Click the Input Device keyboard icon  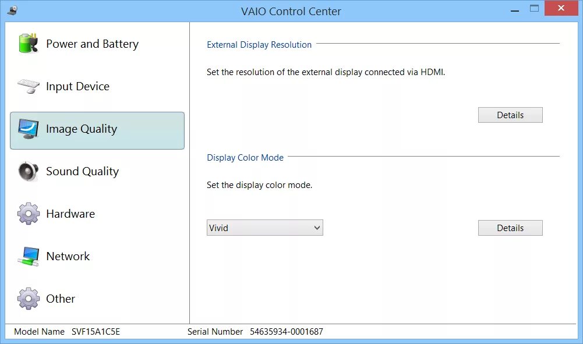[29, 86]
